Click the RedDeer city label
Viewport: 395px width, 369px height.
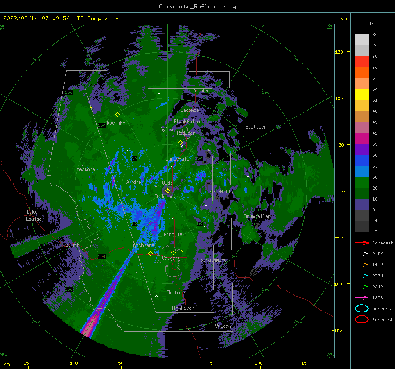186,133
